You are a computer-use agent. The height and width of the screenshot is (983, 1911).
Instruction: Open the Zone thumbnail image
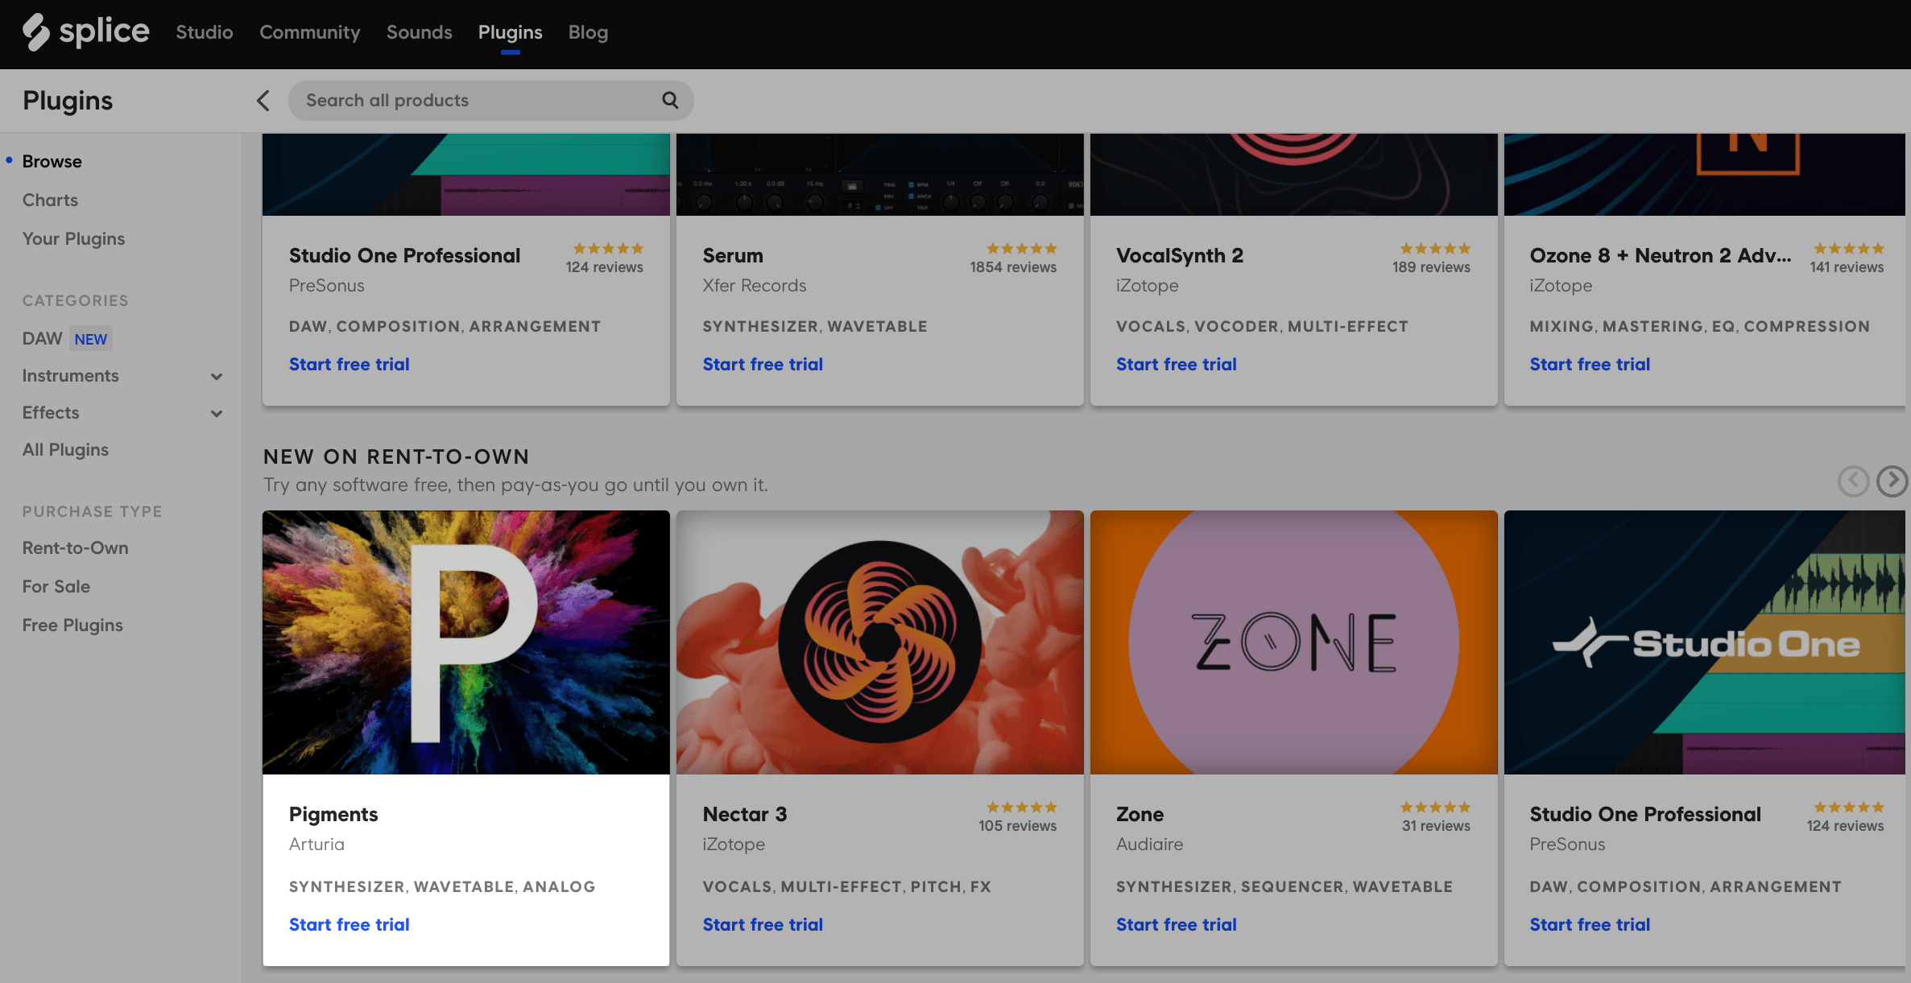point(1294,642)
